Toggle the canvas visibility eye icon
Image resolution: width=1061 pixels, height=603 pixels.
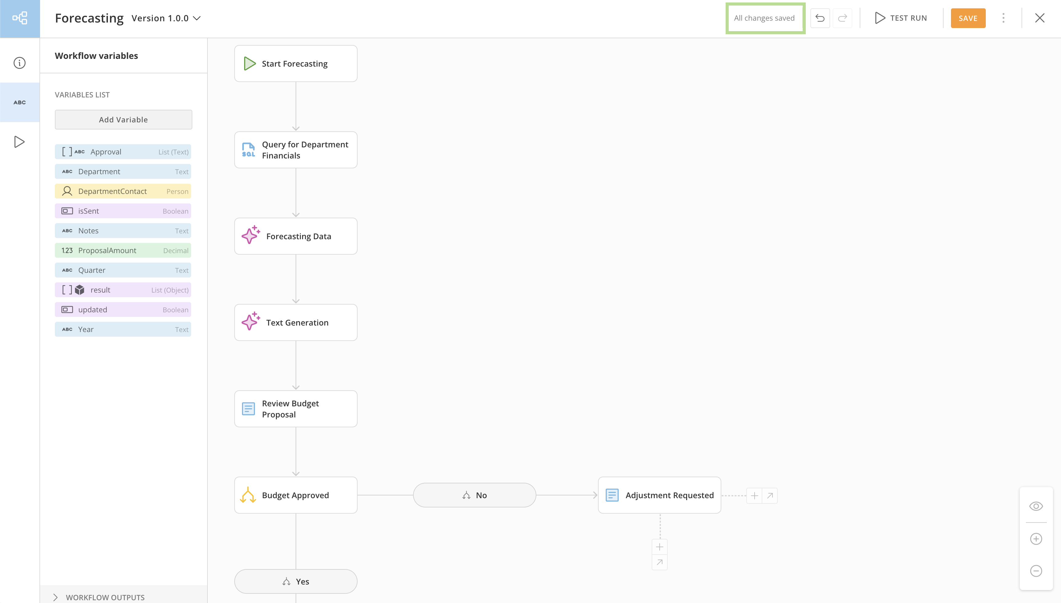point(1036,506)
